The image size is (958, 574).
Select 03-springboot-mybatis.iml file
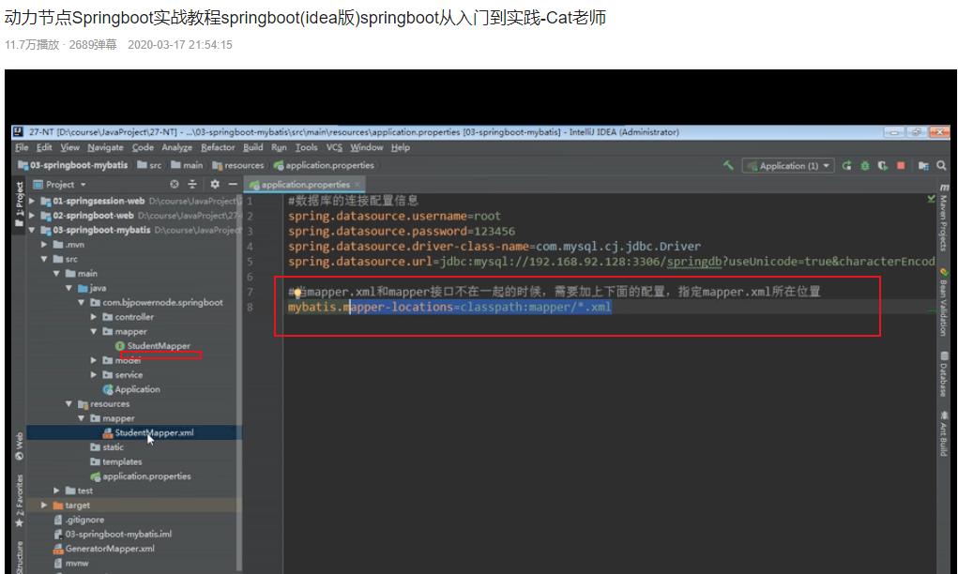113,535
